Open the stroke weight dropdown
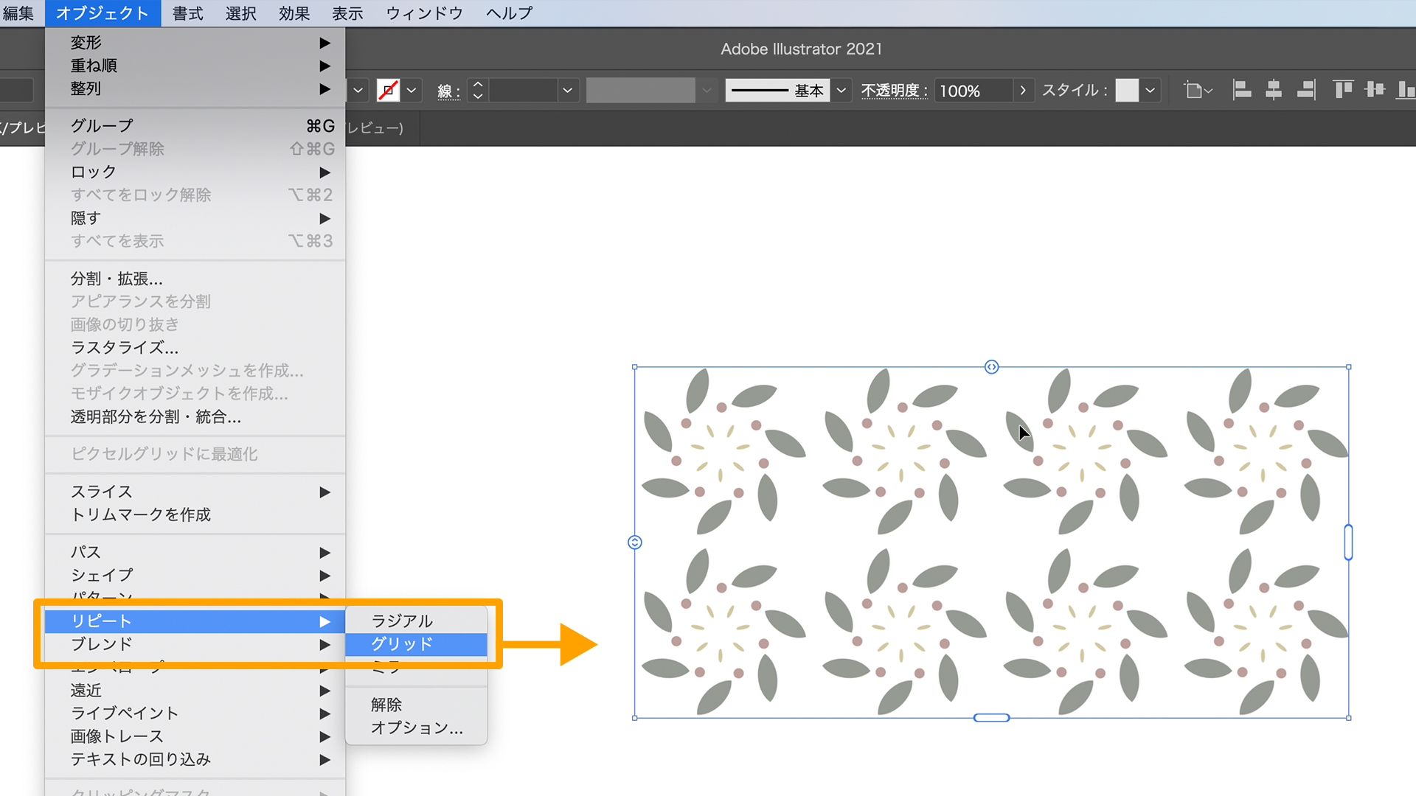Screen dimensions: 1416x796 (x=567, y=90)
